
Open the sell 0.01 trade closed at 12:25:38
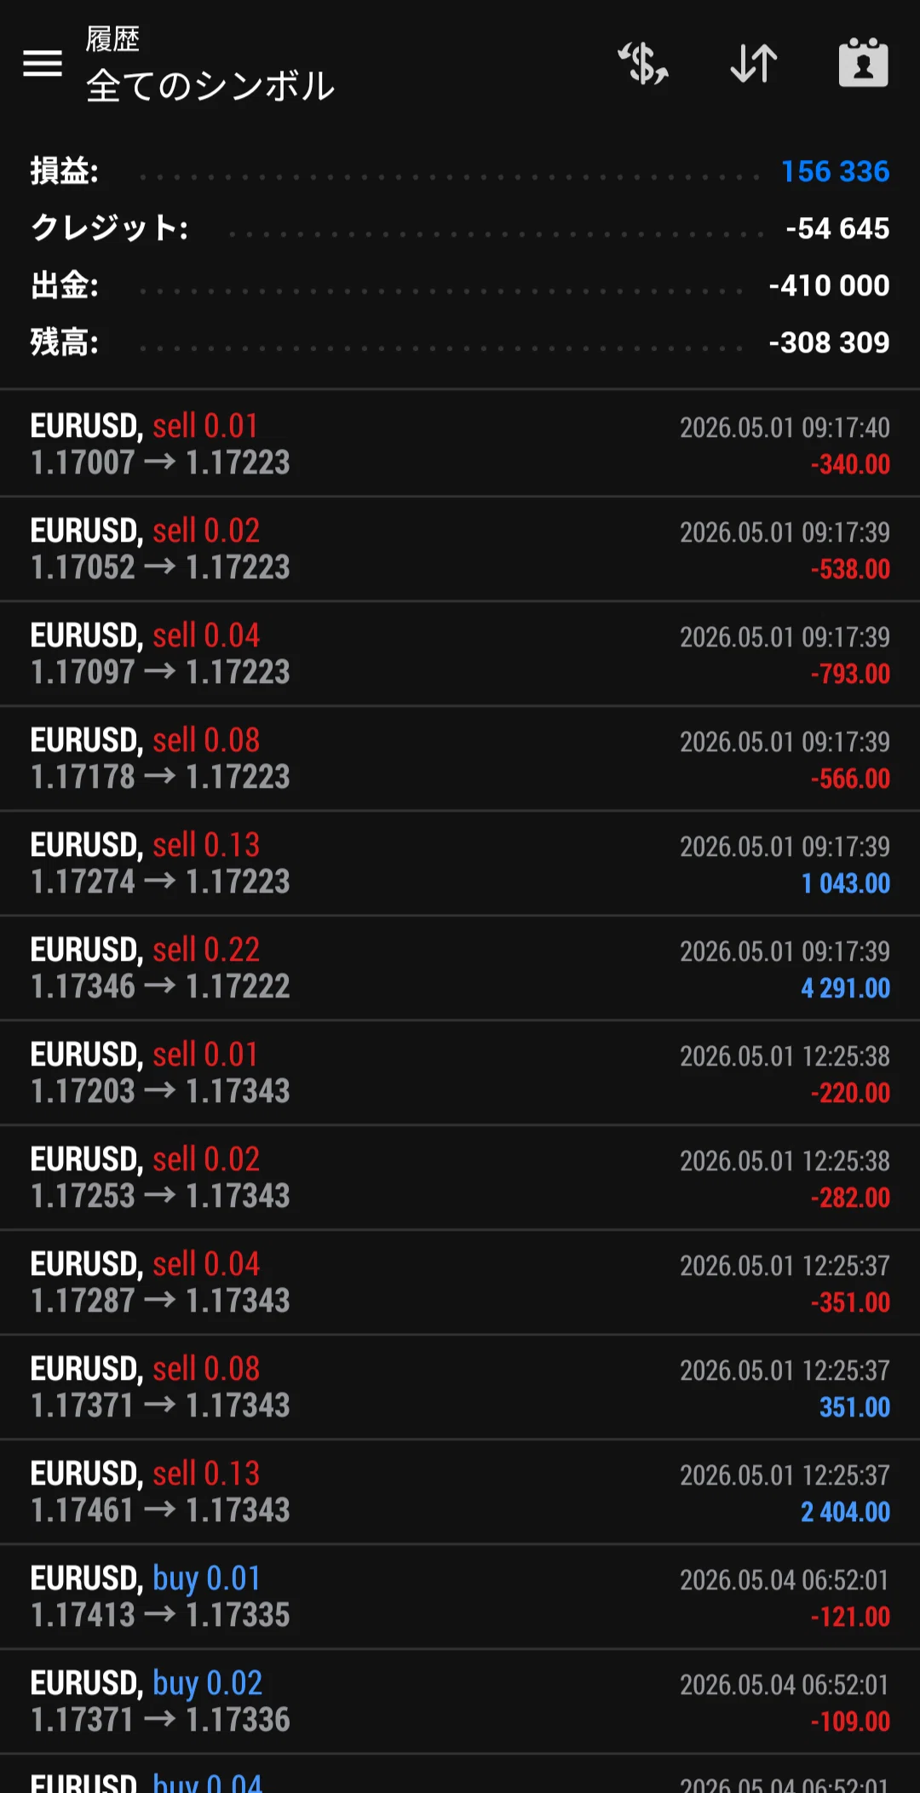point(460,1072)
